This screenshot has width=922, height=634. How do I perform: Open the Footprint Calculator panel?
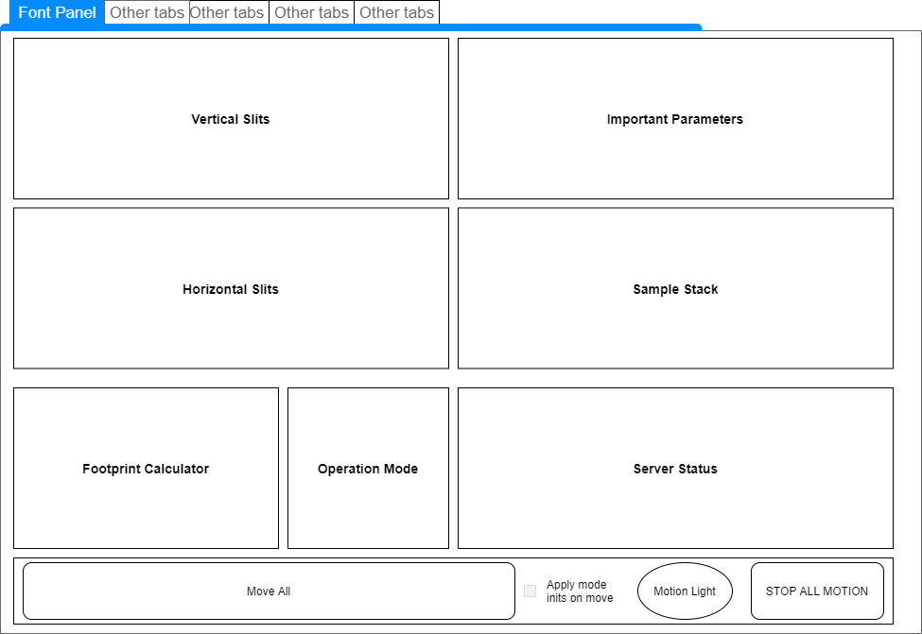[146, 469]
